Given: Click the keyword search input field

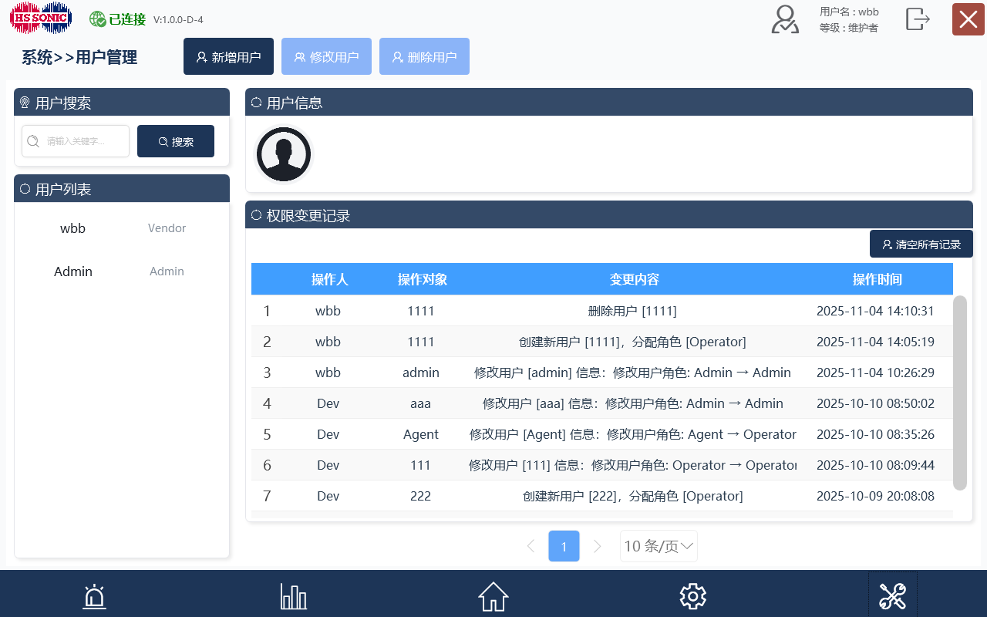Looking at the screenshot, I should pos(75,141).
